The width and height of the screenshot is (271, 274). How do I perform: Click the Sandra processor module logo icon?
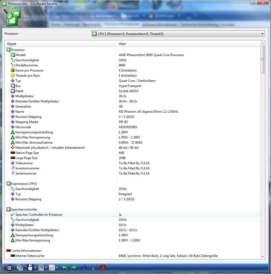click(x=12, y=17)
